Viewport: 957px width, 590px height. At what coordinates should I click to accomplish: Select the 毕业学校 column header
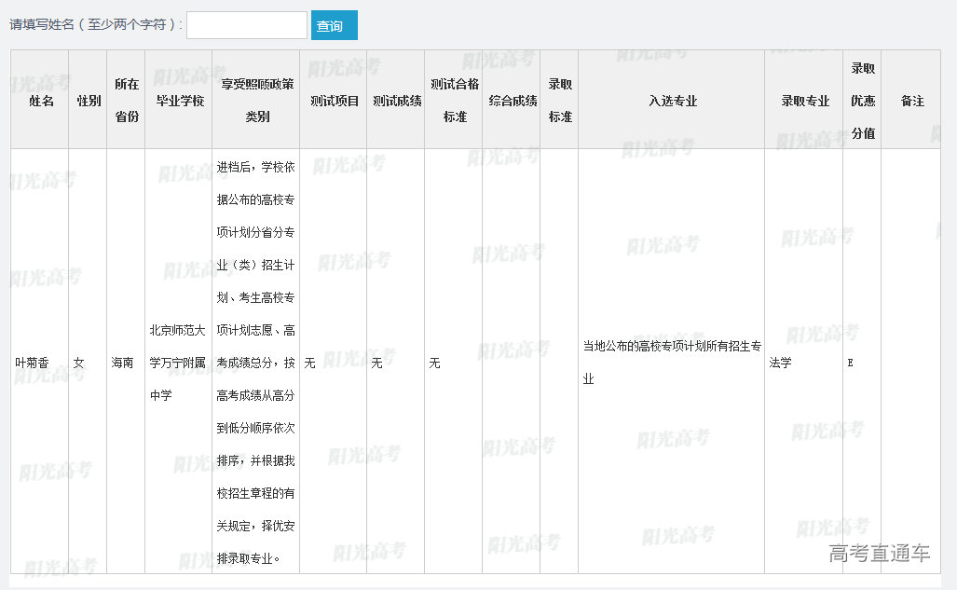179,101
